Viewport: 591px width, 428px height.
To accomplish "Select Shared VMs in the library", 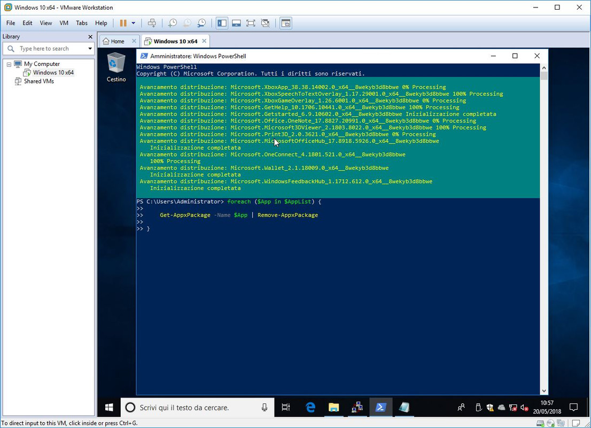I will [x=39, y=81].
